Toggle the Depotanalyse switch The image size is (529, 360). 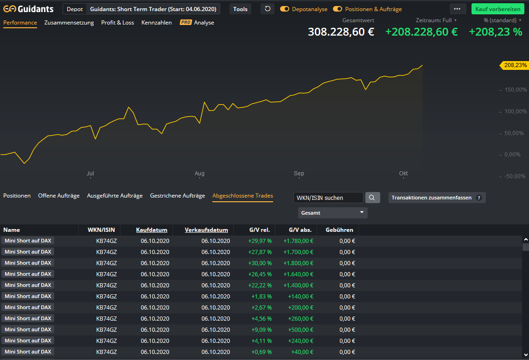point(284,9)
